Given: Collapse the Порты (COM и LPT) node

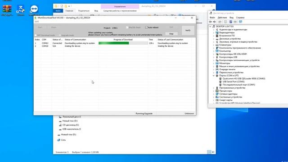Looking at the screenshot, I should [x=214, y=76].
